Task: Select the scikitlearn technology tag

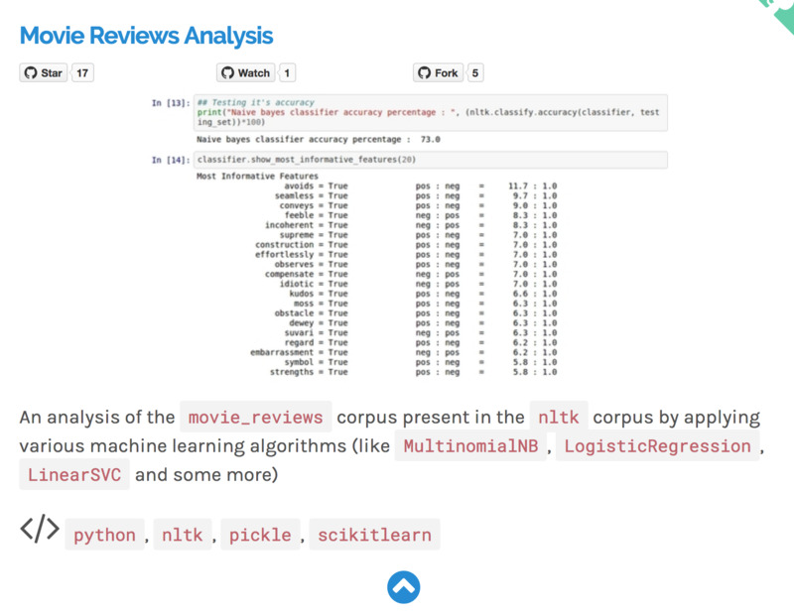Action: 374,536
